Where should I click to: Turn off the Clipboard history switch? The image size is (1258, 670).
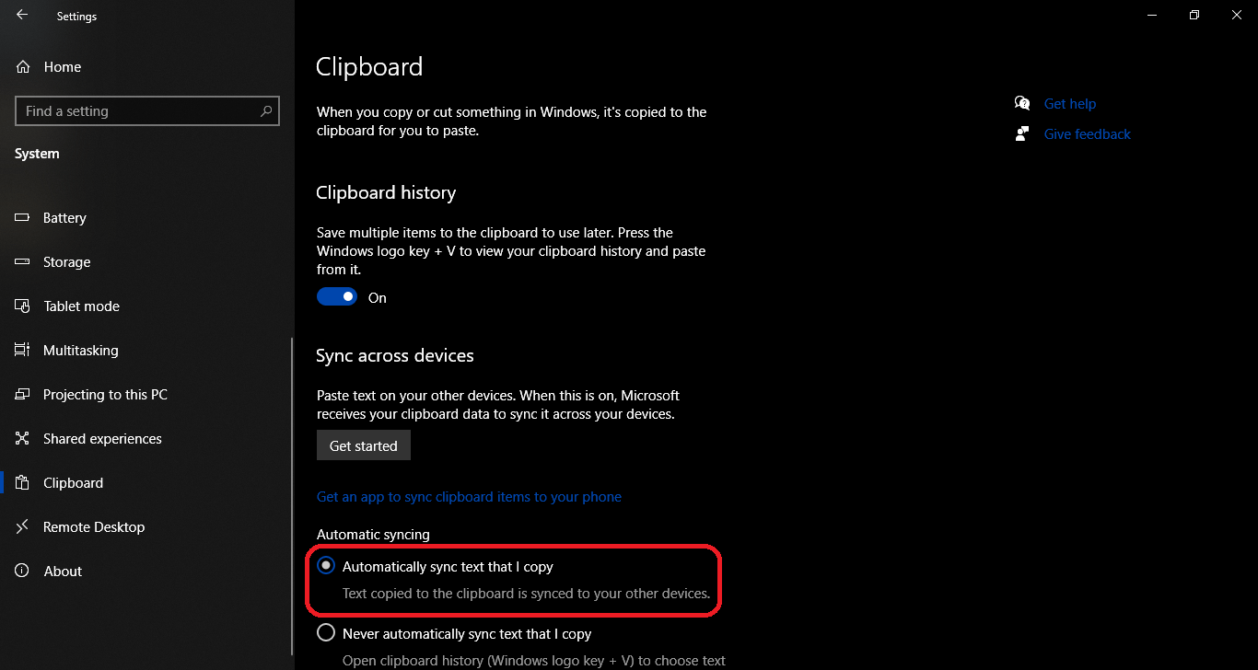(x=337, y=296)
